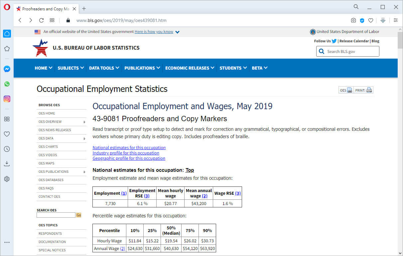Select the Proofreaders and Copy Markers tab
The width and height of the screenshot is (403, 256).
click(46, 9)
